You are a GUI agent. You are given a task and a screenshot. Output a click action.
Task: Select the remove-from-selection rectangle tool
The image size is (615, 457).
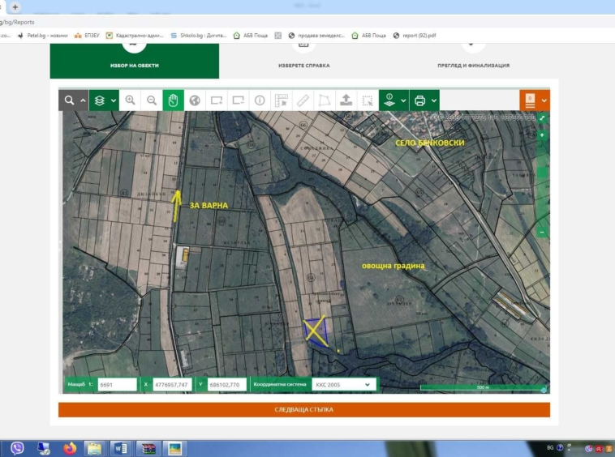tap(238, 100)
